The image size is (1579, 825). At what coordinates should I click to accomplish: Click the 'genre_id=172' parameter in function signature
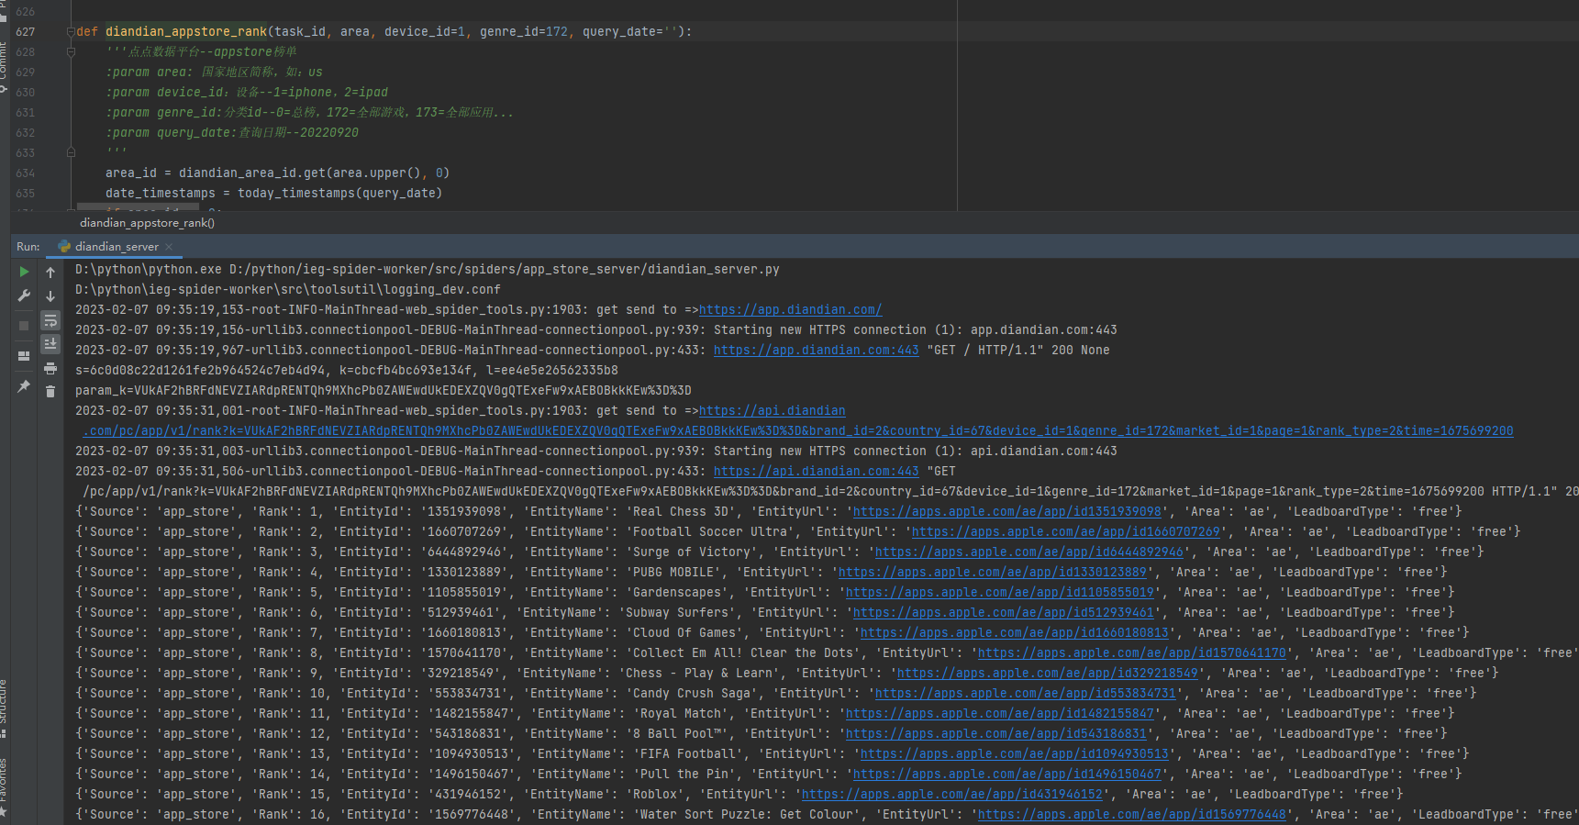(x=524, y=32)
